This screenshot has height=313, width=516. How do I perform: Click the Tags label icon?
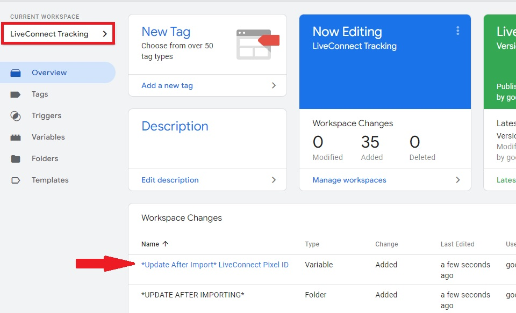pyautogui.click(x=16, y=94)
